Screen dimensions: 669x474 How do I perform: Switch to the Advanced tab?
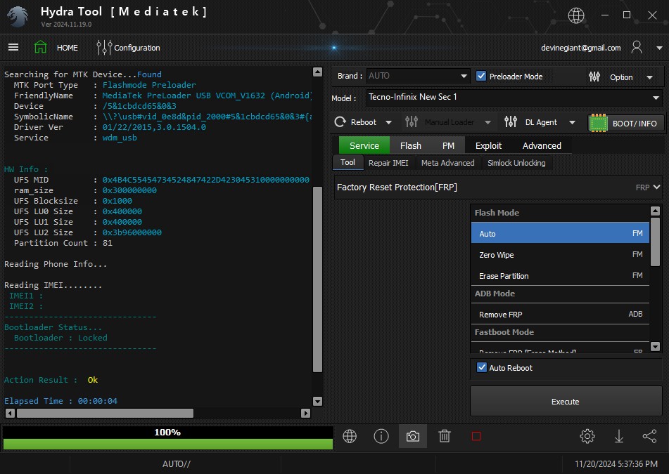542,145
